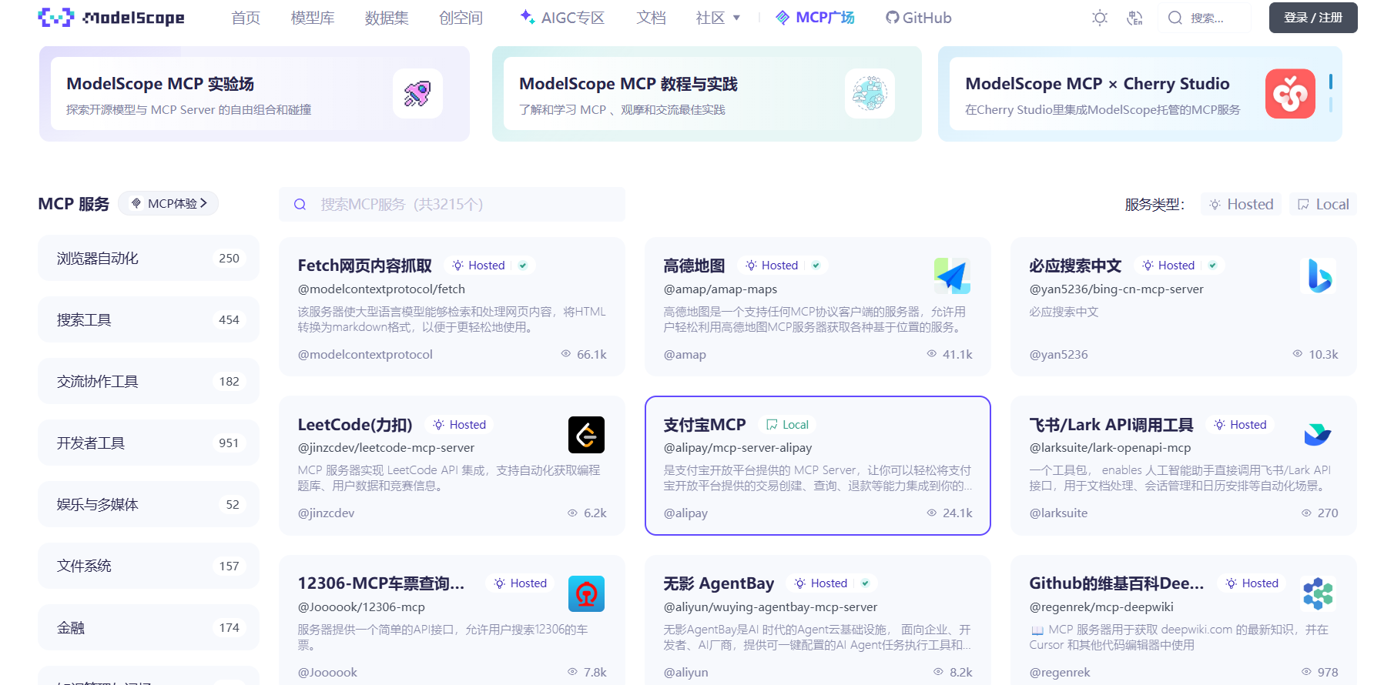Open ModelScope MCP 实验场 banner

click(x=254, y=94)
